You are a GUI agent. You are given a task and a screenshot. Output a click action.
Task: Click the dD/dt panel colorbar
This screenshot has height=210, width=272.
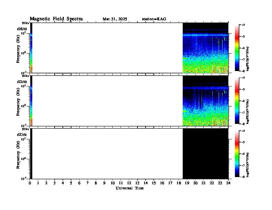coord(237,101)
